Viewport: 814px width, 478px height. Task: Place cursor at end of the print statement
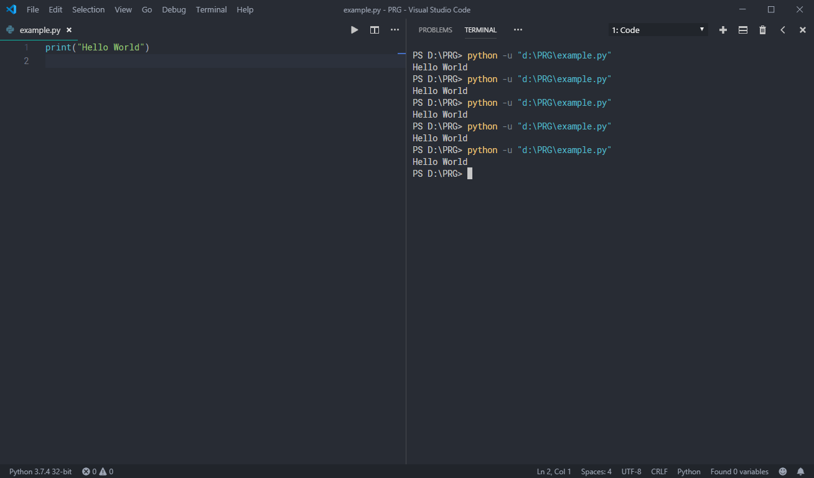coord(150,47)
